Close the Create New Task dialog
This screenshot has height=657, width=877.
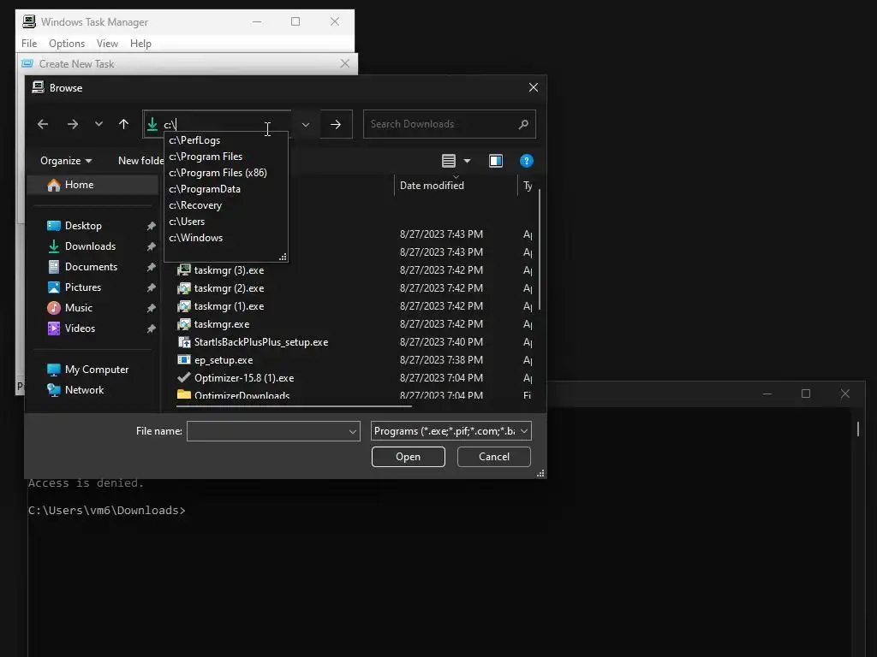pyautogui.click(x=345, y=63)
